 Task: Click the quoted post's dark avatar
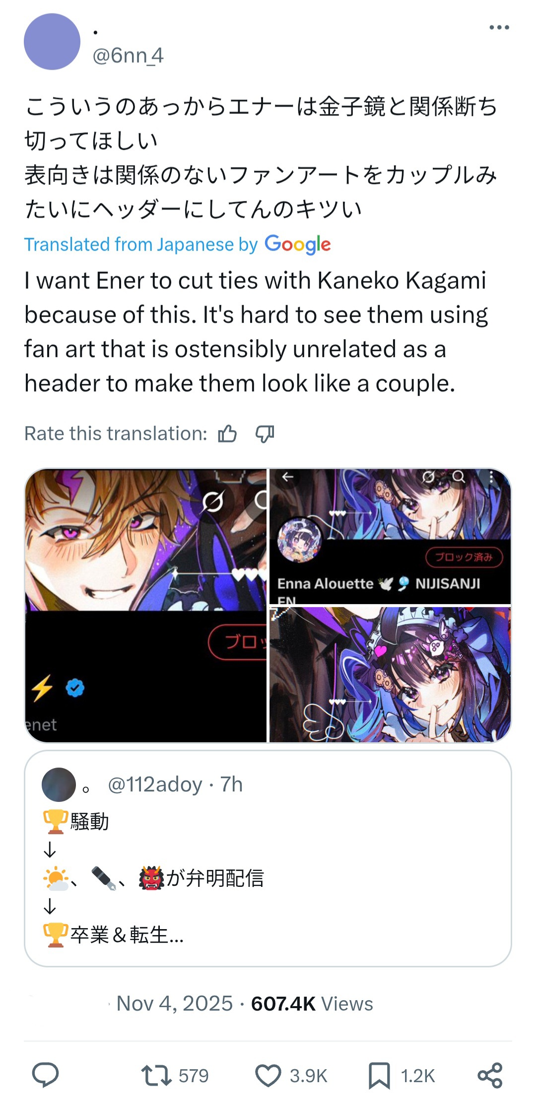click(x=59, y=785)
